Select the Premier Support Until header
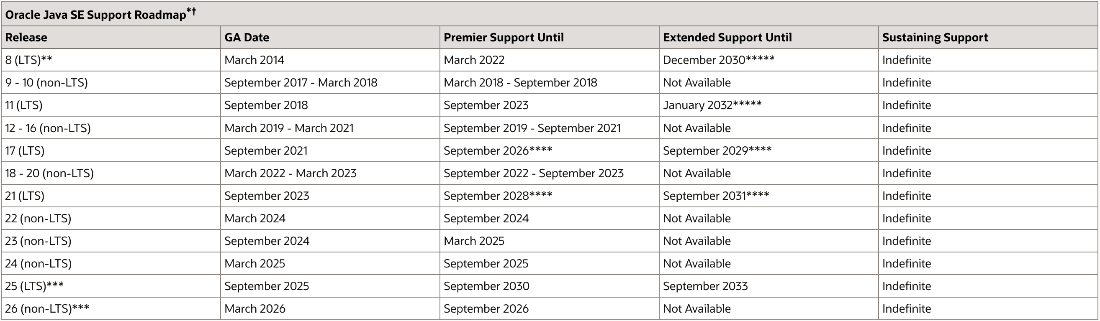1100x321 pixels. coord(504,38)
